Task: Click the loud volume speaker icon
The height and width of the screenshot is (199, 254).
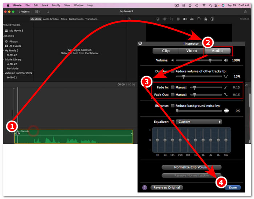Action: pyautogui.click(x=226, y=60)
